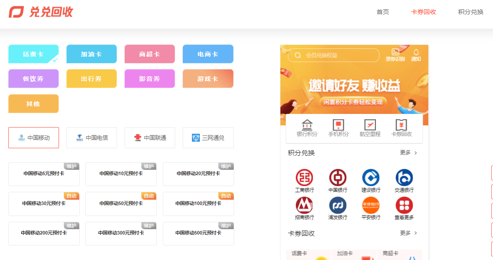Select 三网通兑 carrier option
This screenshot has width=493, height=260.
208,138
